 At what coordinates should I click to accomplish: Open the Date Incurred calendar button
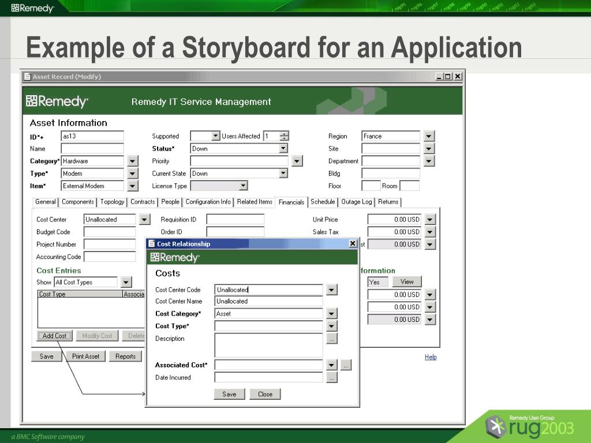tap(332, 377)
